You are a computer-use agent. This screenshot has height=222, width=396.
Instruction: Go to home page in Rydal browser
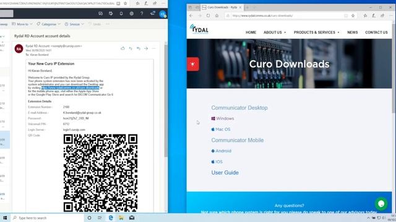(x=217, y=15)
